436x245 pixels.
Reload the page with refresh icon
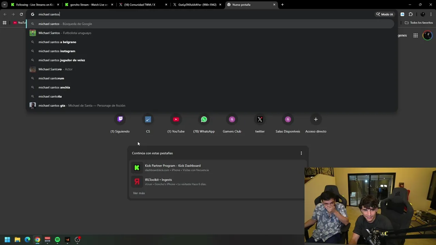[x=21, y=14]
